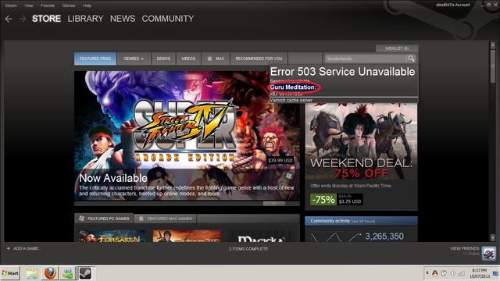The image size is (500, 281).
Task: Open Windows Explorer from the taskbar
Action: point(32,273)
